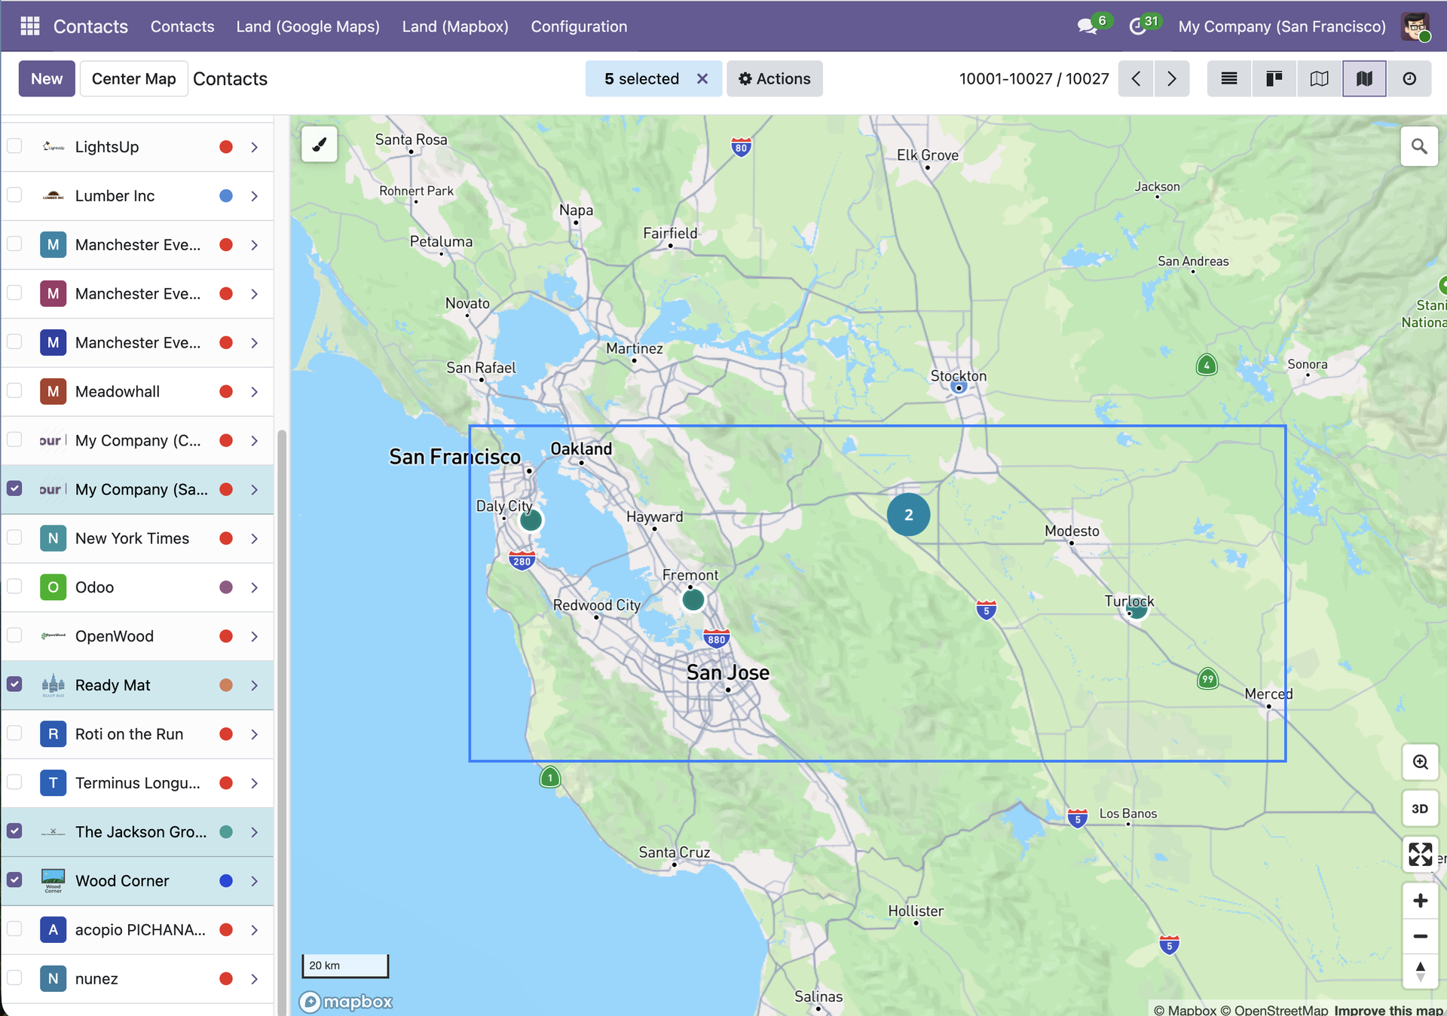Open the map search icon
1447x1016 pixels.
click(1419, 146)
